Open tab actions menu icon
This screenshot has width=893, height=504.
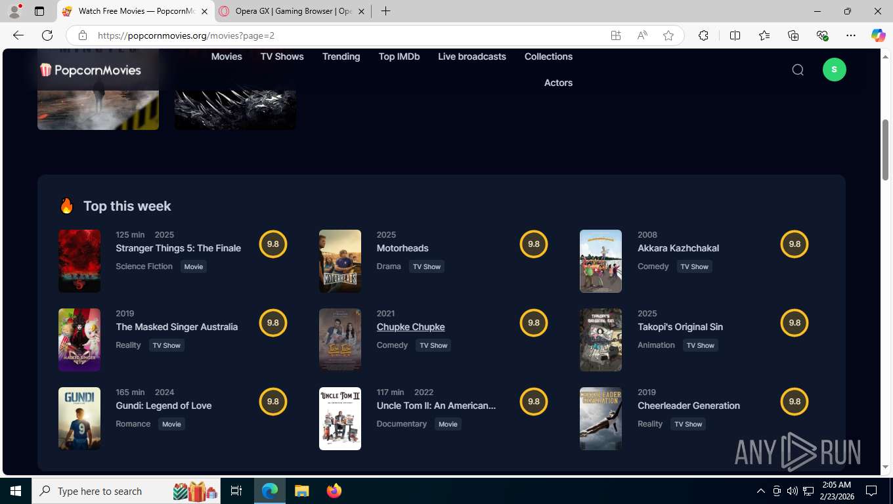(39, 11)
